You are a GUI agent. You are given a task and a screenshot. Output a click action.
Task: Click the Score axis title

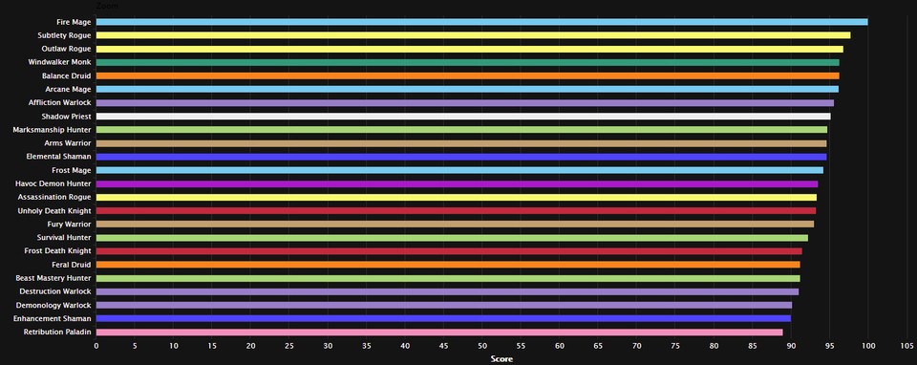tap(501, 359)
